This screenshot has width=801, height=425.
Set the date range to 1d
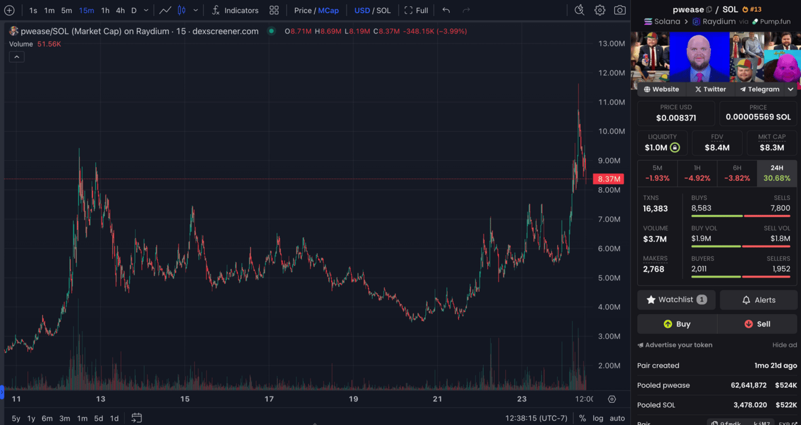tap(114, 418)
